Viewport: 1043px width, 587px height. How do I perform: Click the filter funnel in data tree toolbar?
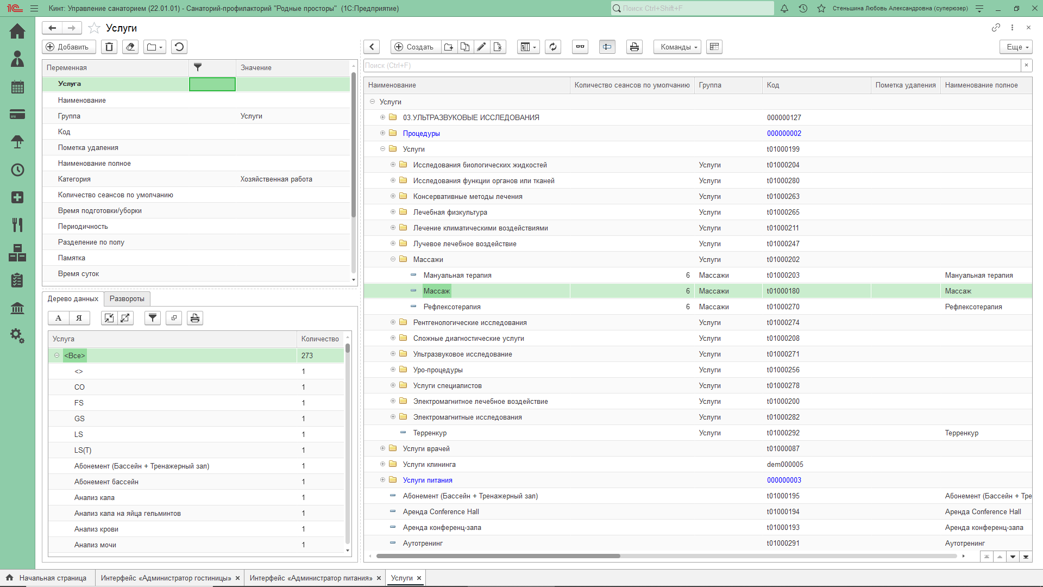153,318
